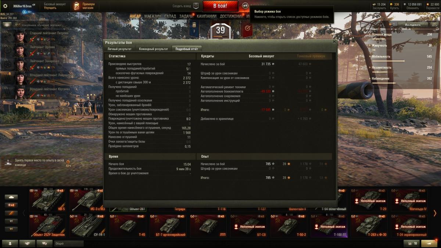Image resolution: width=441 pixels, height=248 pixels.
Task: Open the battle mode selector icon
Action: tap(245, 6)
